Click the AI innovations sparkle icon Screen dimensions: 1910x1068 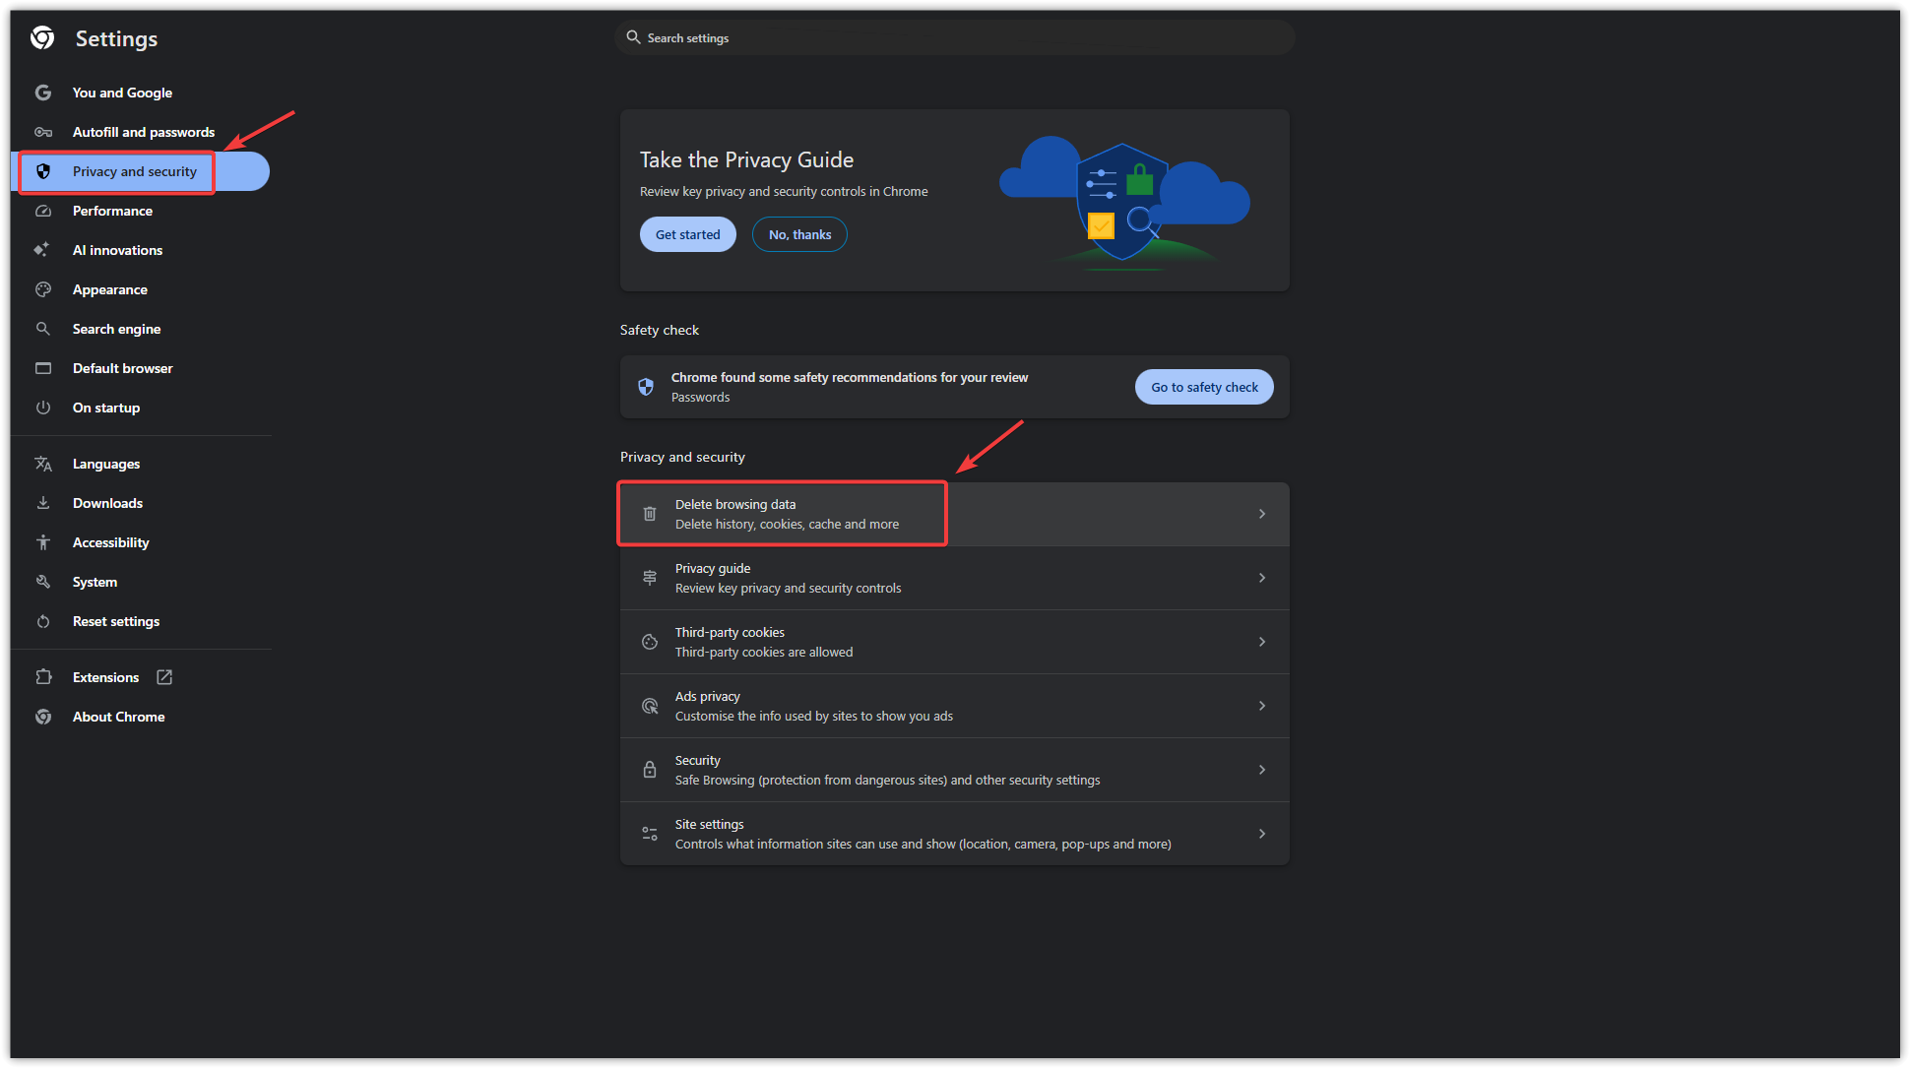click(41, 250)
